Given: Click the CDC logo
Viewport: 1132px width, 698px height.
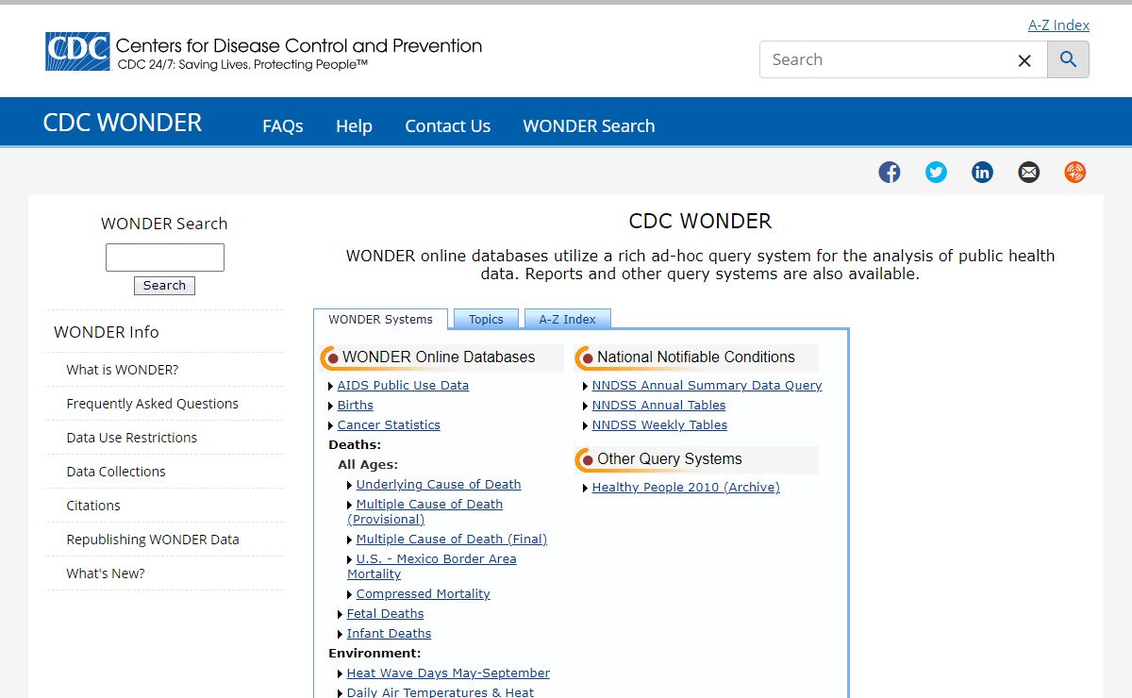Looking at the screenshot, I should (x=77, y=52).
